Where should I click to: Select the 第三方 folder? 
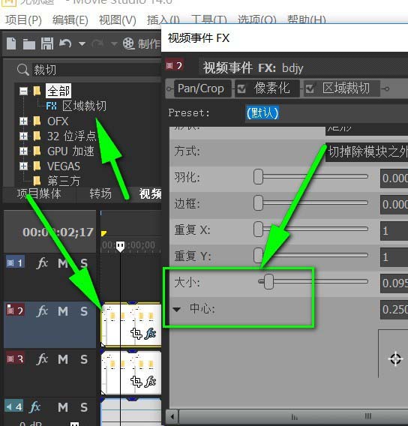64,181
